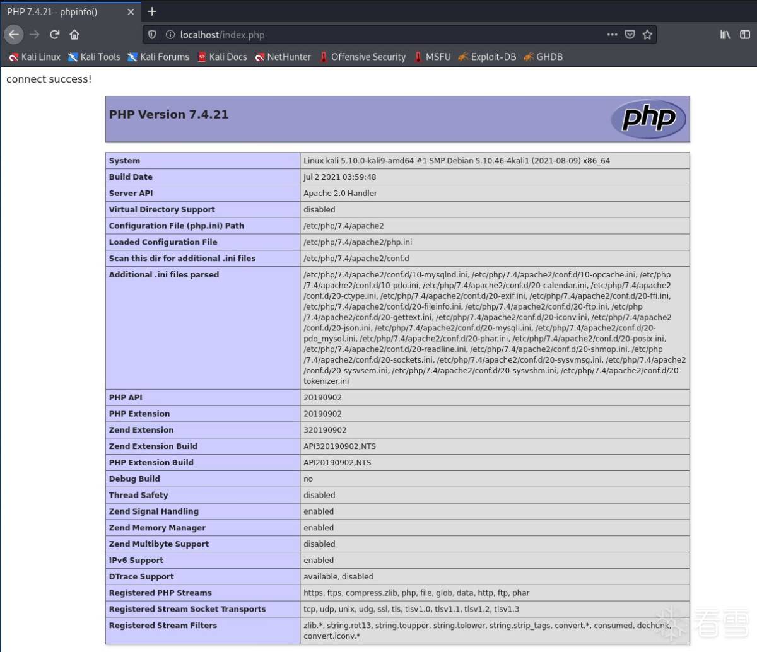Click the 'Apache 2.0 Handler' value
Screen dimensions: 757x652
click(340, 194)
